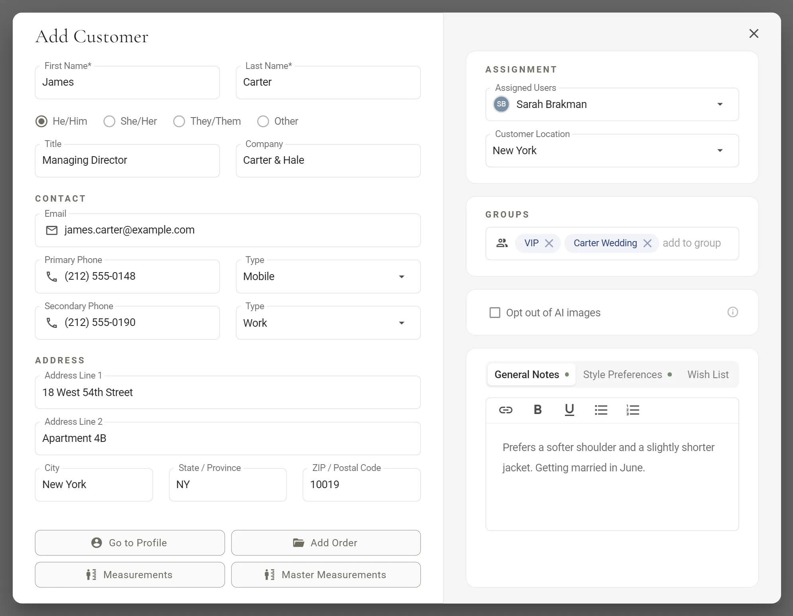This screenshot has width=793, height=616.
Task: Click the Go to Profile button
Action: (x=130, y=543)
